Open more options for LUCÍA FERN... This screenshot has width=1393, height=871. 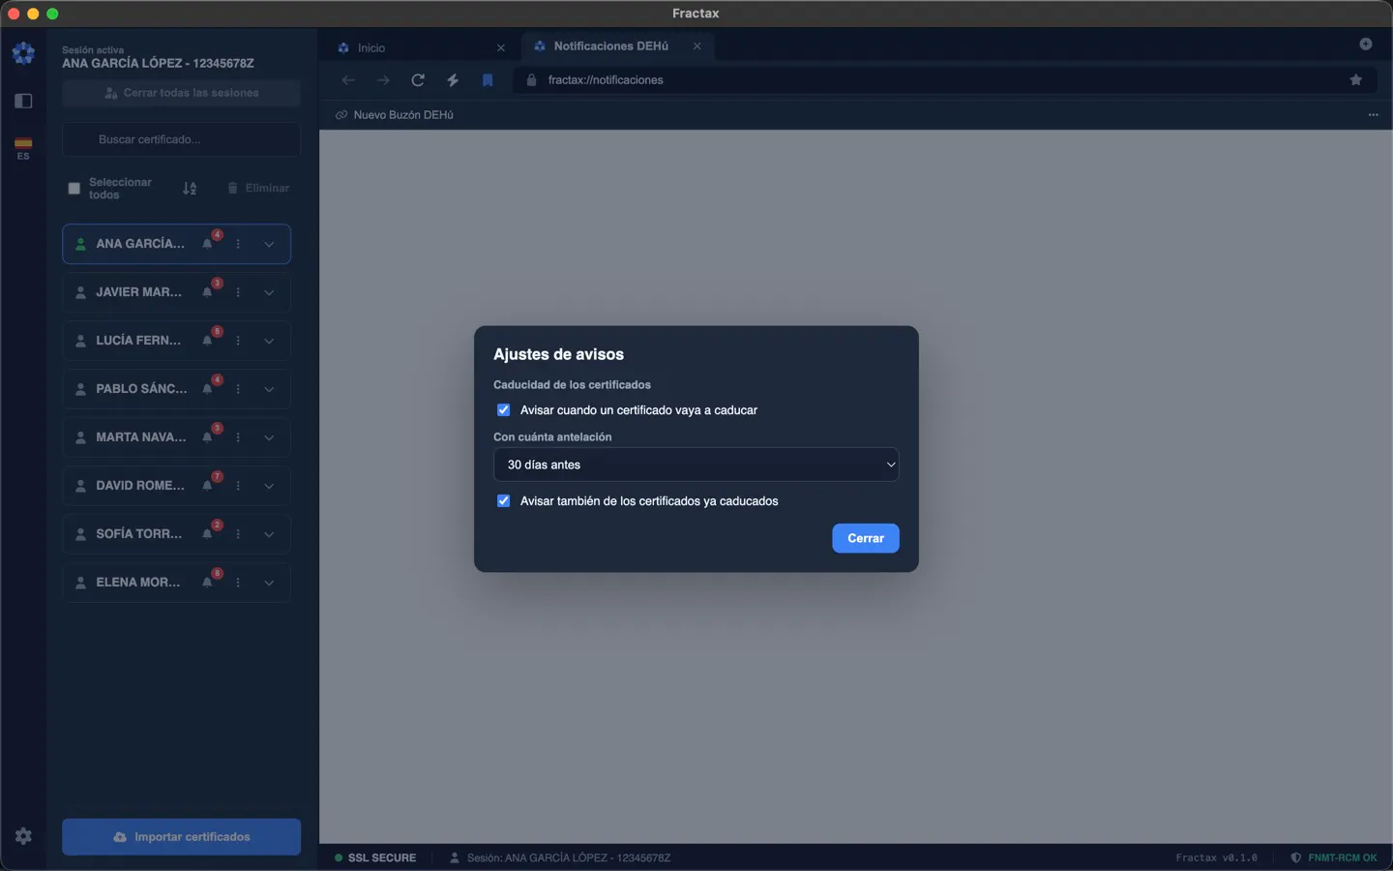(238, 341)
